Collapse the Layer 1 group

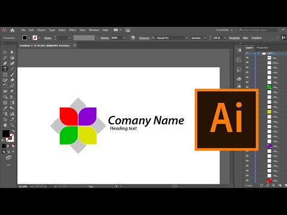point(258,53)
